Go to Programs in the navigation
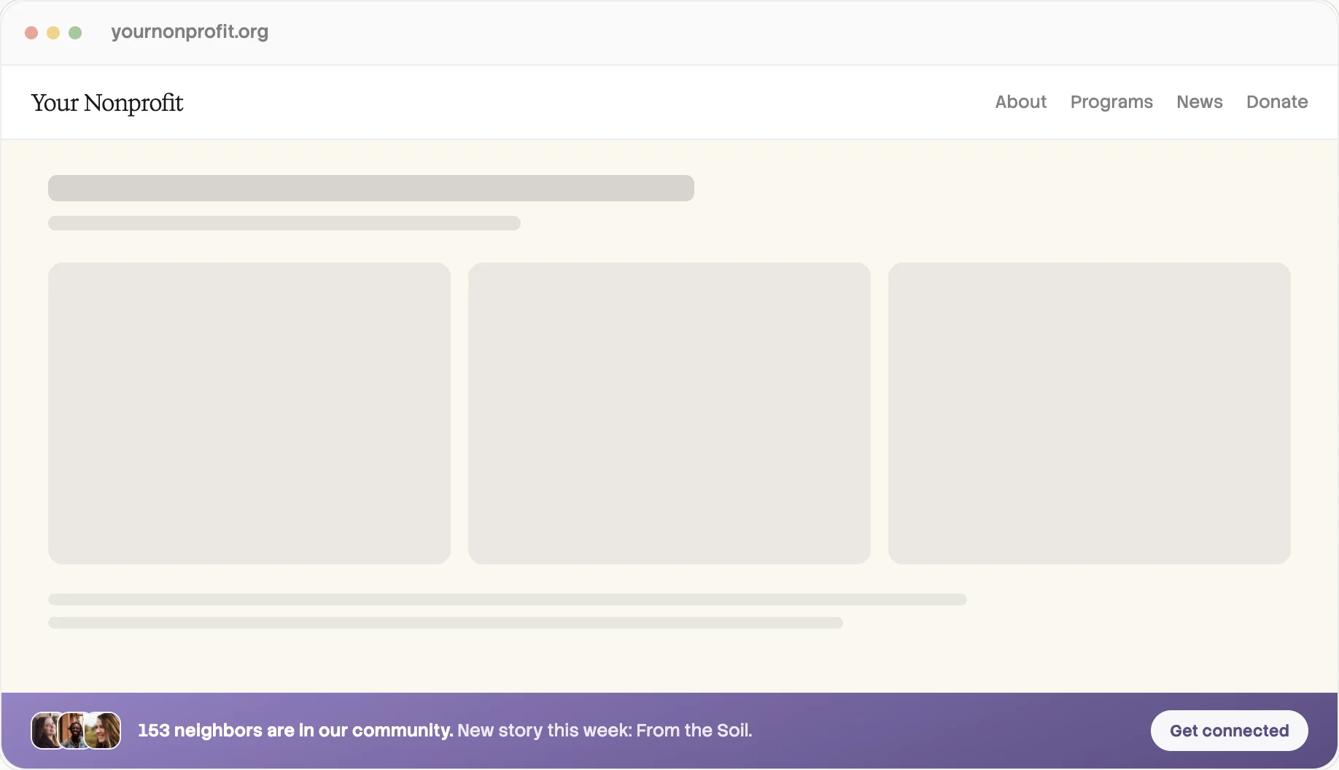This screenshot has height=770, width=1339. pos(1111,102)
